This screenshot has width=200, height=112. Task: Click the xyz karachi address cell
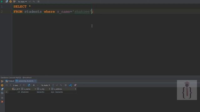click(x=57, y=92)
